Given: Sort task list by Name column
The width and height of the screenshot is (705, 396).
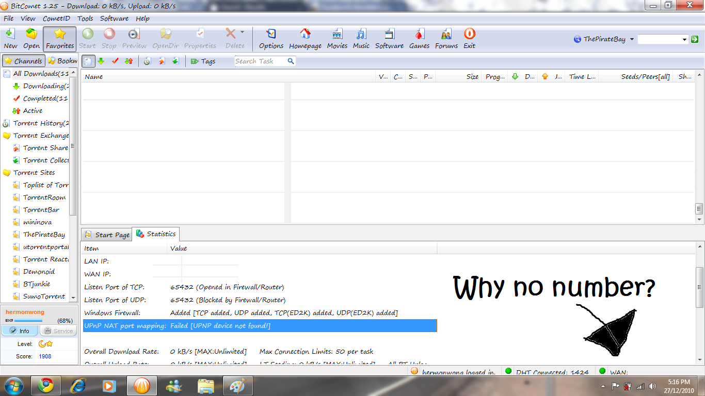Looking at the screenshot, I should point(229,76).
